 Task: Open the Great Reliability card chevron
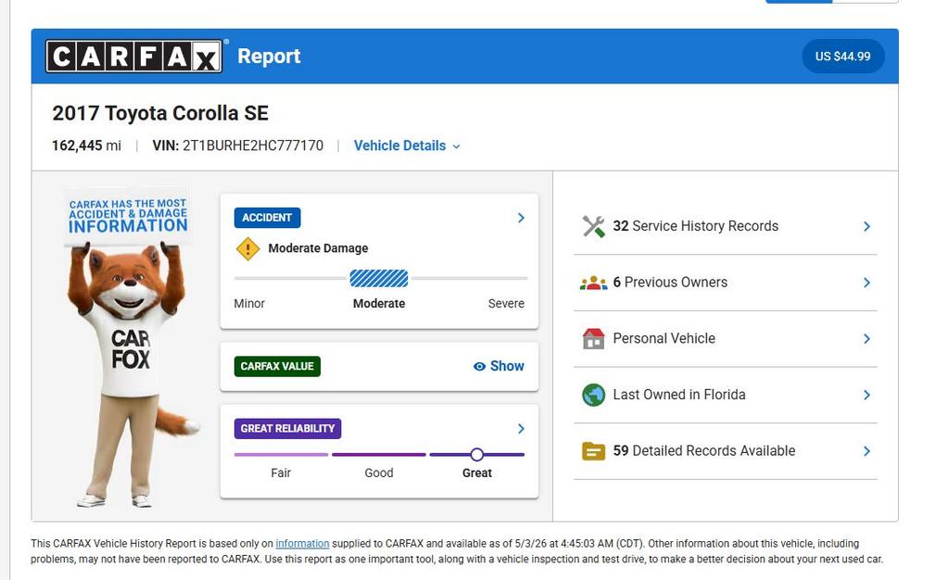tap(521, 429)
